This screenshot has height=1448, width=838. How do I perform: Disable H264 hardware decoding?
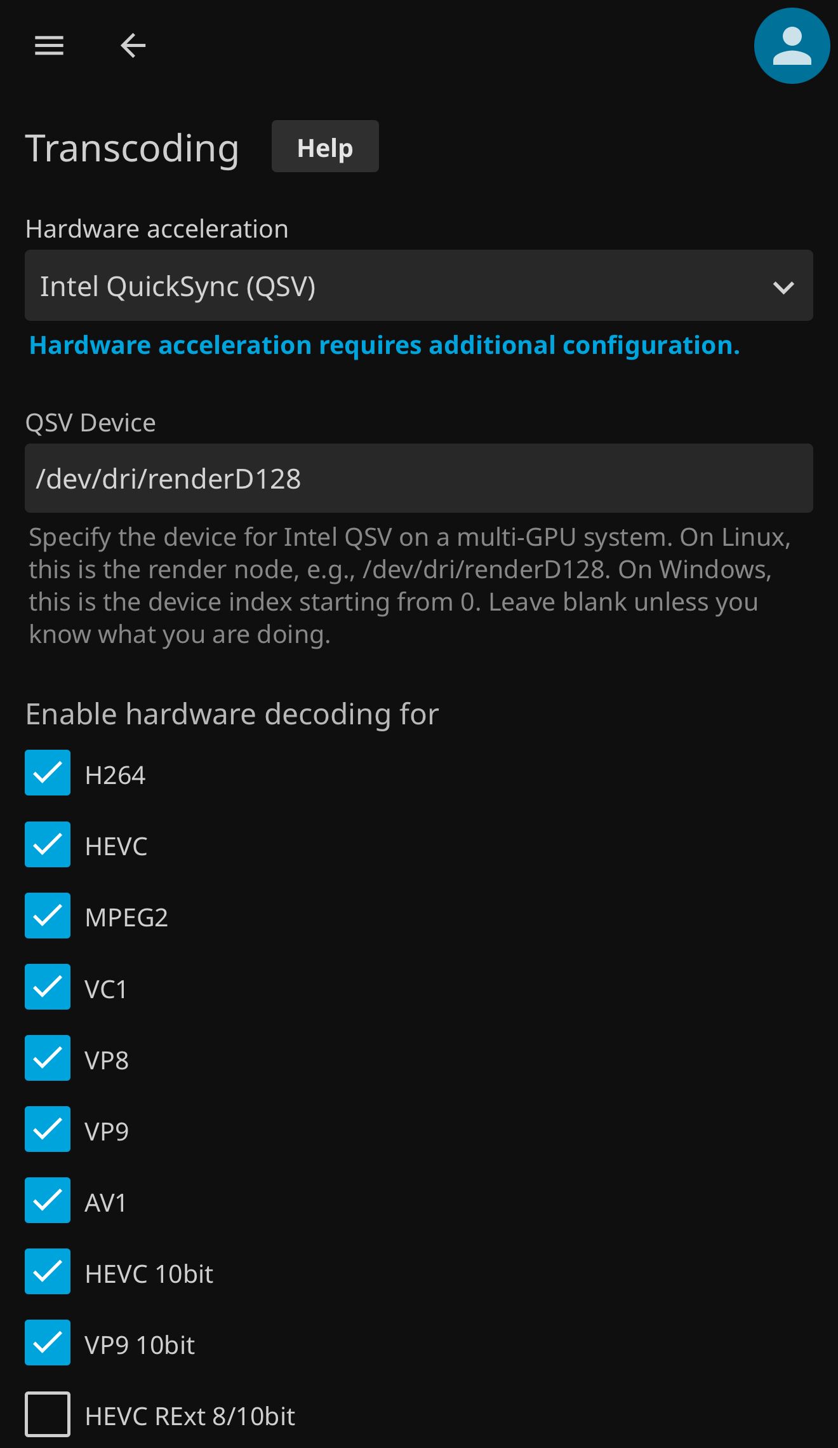[x=48, y=773]
